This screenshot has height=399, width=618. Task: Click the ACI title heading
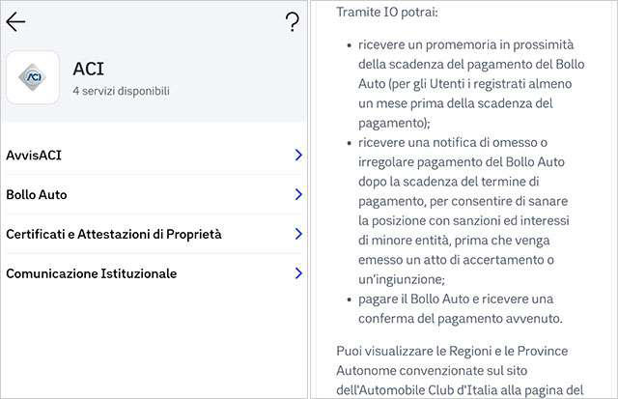tap(88, 69)
